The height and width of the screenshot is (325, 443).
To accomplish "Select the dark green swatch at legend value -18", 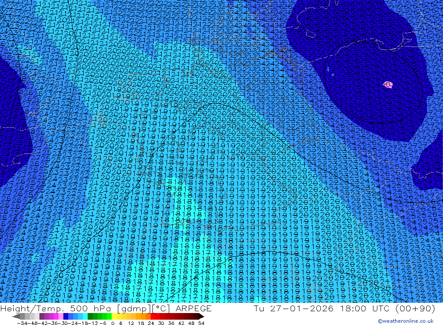I will pyautogui.click(x=90, y=316).
